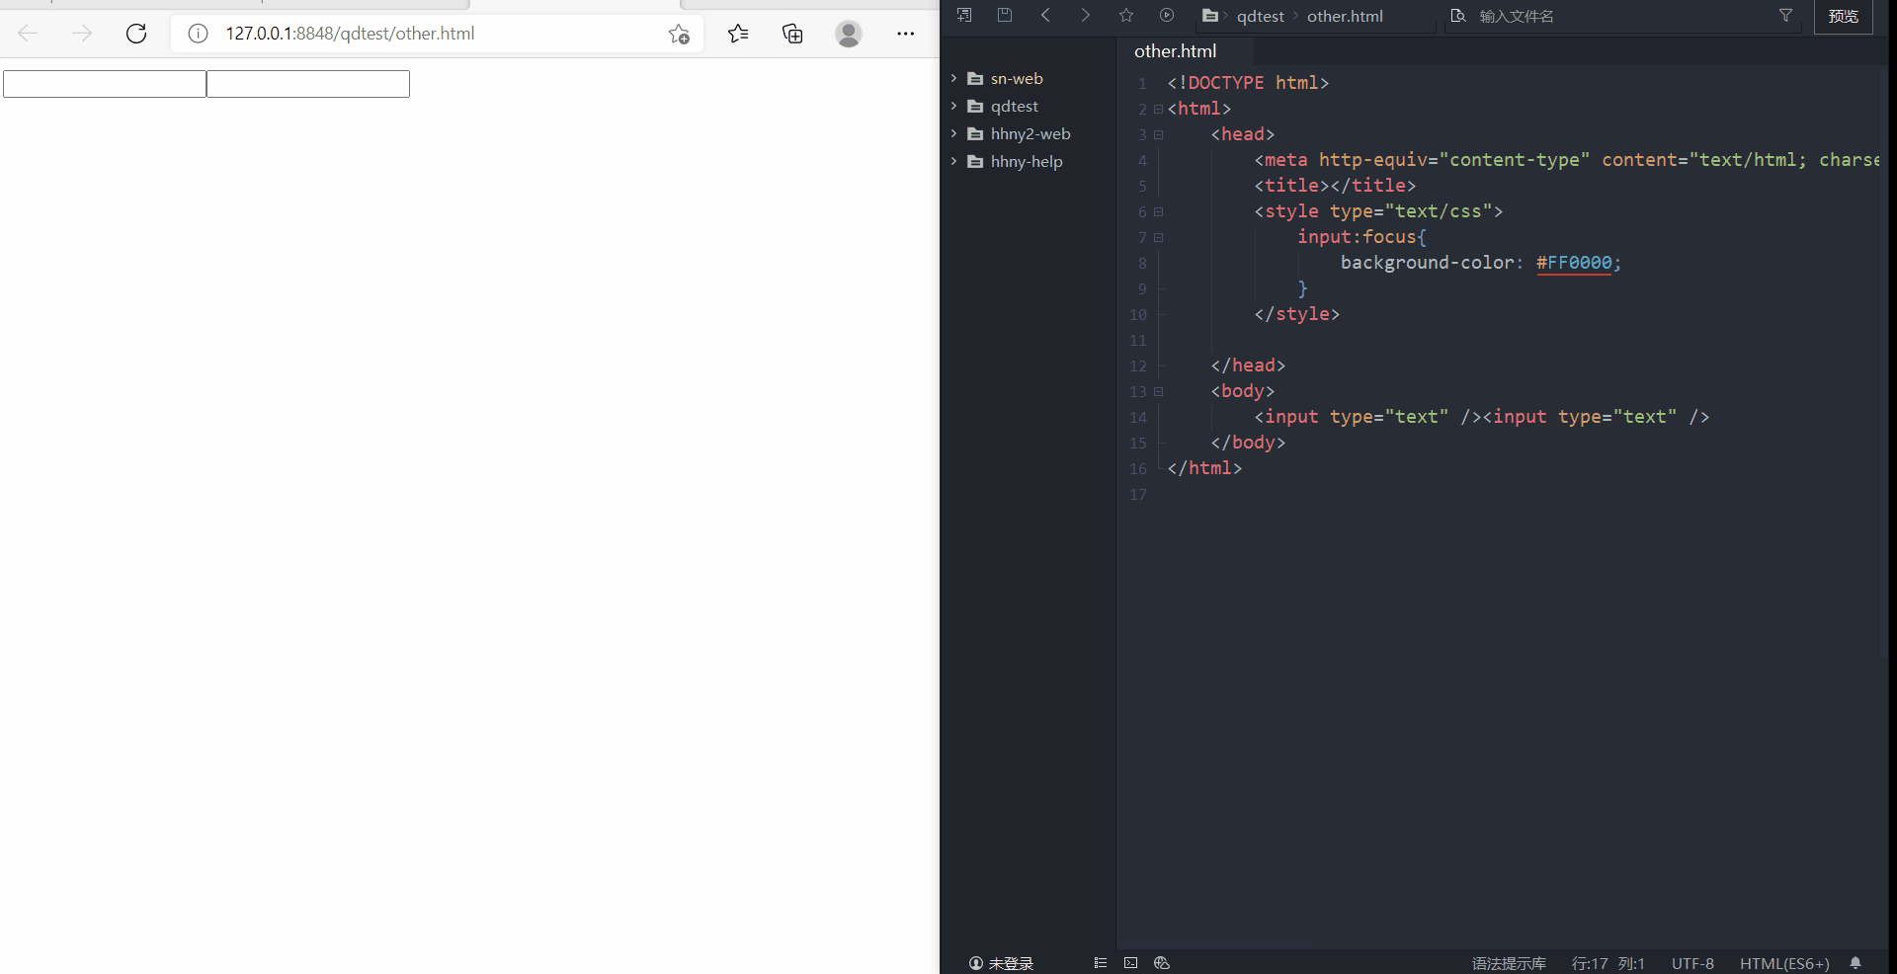Viewport: 1897px width, 974px height.
Task: Collapse the input:focus rule fold on line 7
Action: (1159, 237)
